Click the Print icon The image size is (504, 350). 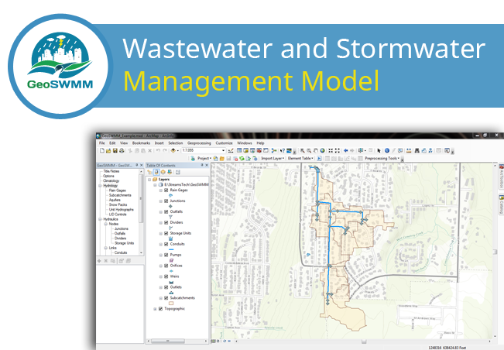(122, 150)
